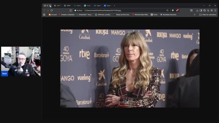The height and width of the screenshot is (123, 219).
Task: Open the Brave Shields lion icon
Action: [x=173, y=10]
